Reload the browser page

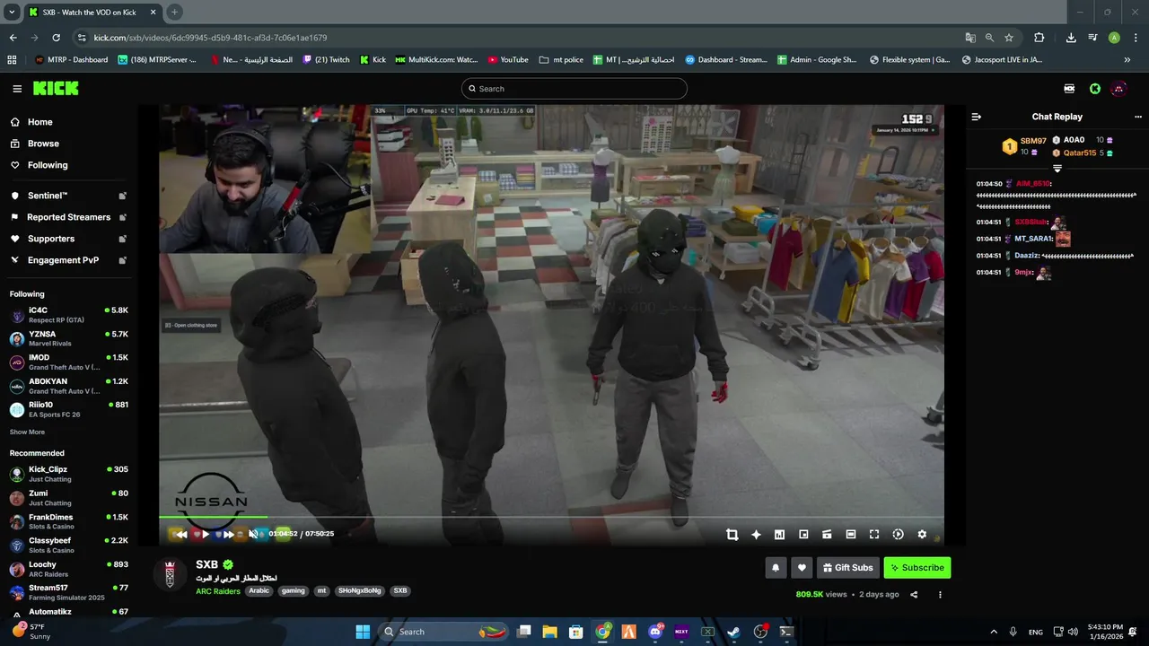point(56,38)
